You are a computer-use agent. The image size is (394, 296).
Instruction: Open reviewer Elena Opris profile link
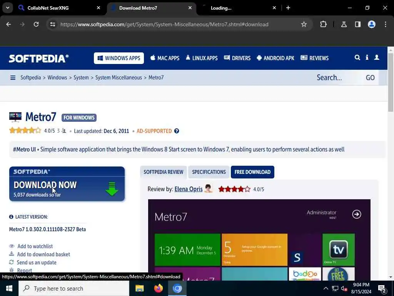pos(189,189)
